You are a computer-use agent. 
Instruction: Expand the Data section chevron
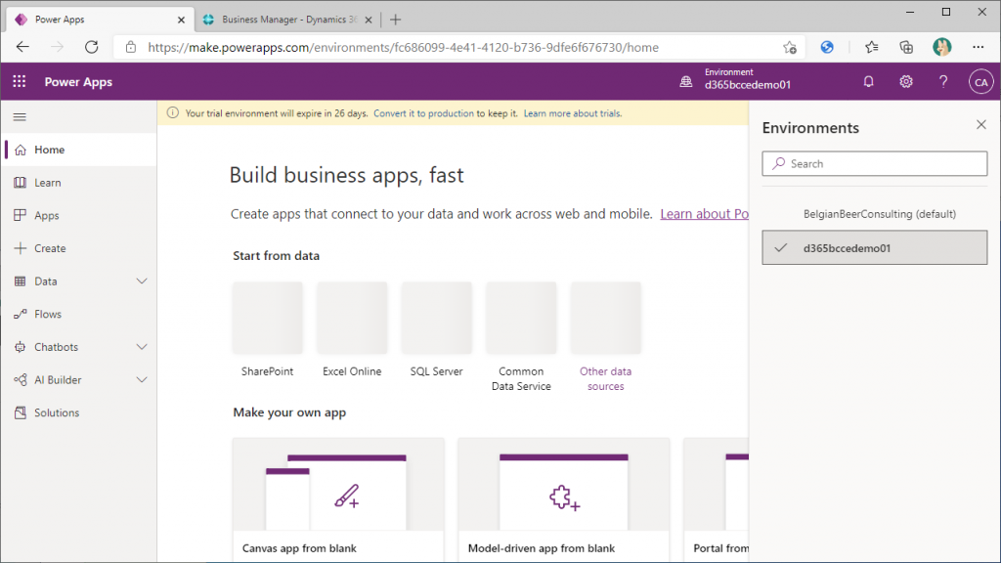point(142,281)
